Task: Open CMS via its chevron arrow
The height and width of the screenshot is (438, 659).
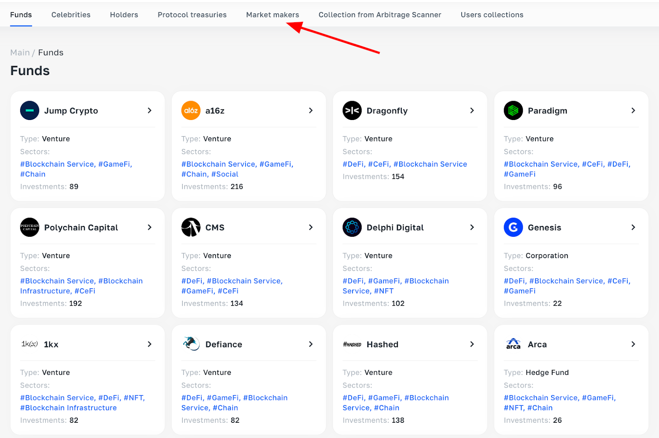Action: click(x=311, y=227)
